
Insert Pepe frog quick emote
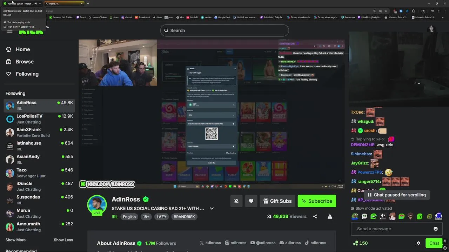(355, 216)
